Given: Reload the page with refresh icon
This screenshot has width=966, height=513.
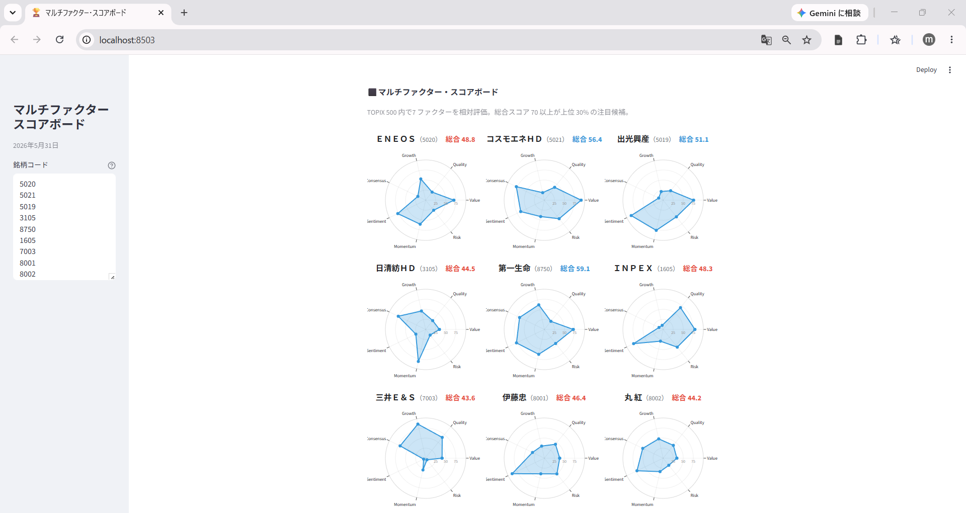Looking at the screenshot, I should point(59,40).
